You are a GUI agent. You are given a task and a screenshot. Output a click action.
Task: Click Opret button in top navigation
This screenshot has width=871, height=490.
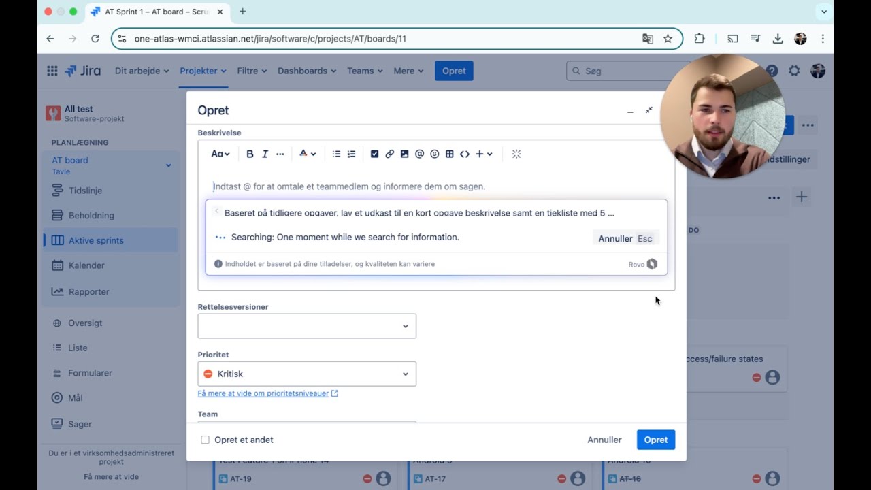point(454,71)
